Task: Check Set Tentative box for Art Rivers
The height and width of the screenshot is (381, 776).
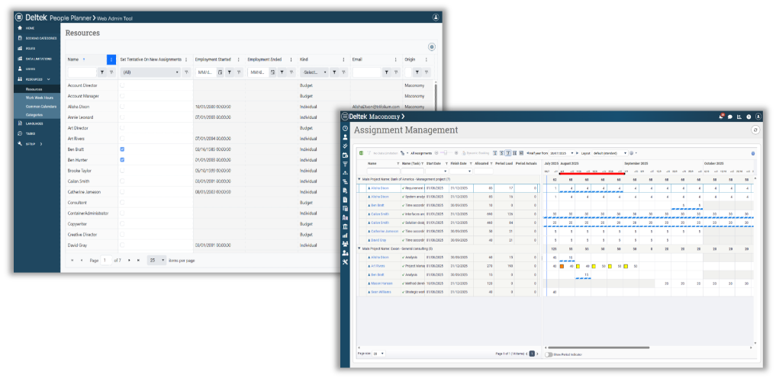Action: click(x=122, y=139)
